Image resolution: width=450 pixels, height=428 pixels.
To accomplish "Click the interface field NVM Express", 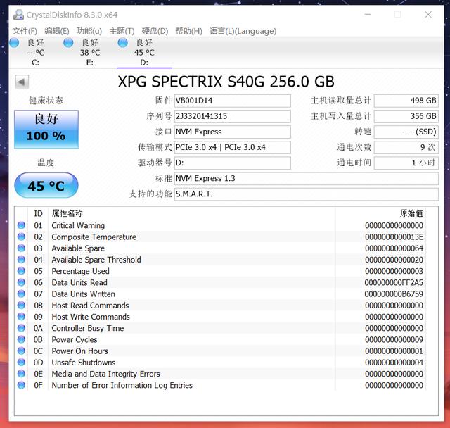I will (233, 132).
